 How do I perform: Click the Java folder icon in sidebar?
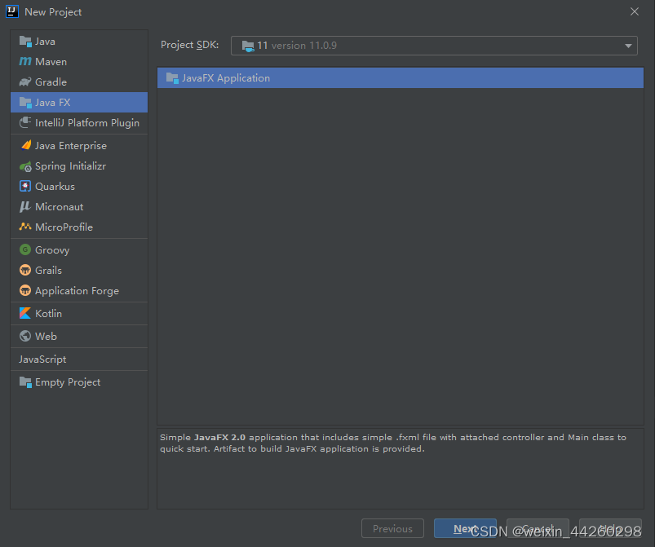point(25,42)
